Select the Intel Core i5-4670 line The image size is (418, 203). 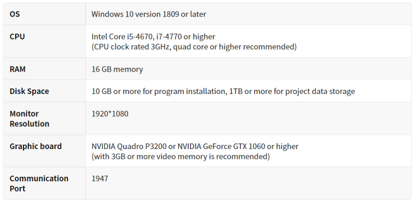point(153,37)
